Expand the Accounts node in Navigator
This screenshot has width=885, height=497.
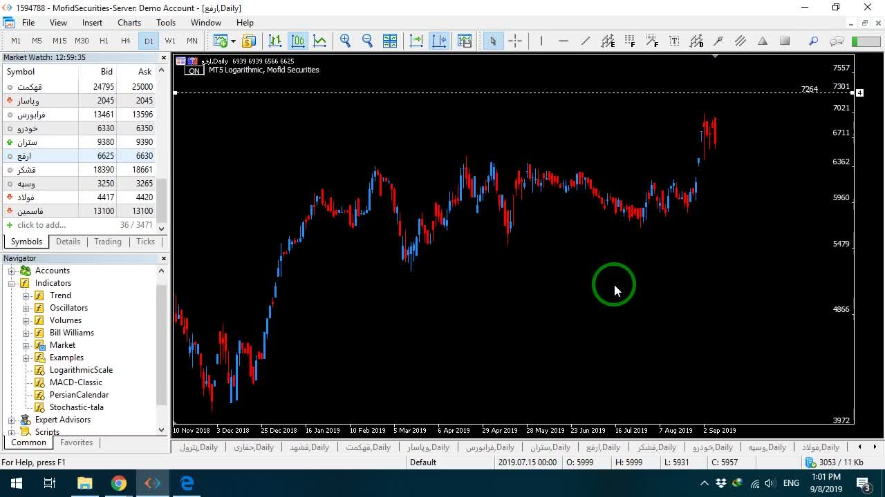12,271
